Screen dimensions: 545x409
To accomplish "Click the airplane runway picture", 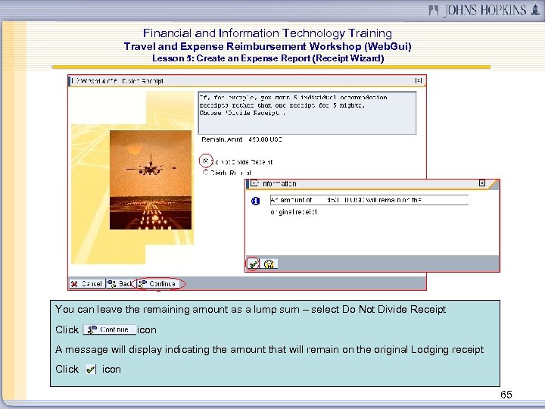I will point(151,180).
